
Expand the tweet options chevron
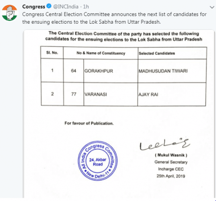pyautogui.click(x=212, y=7)
